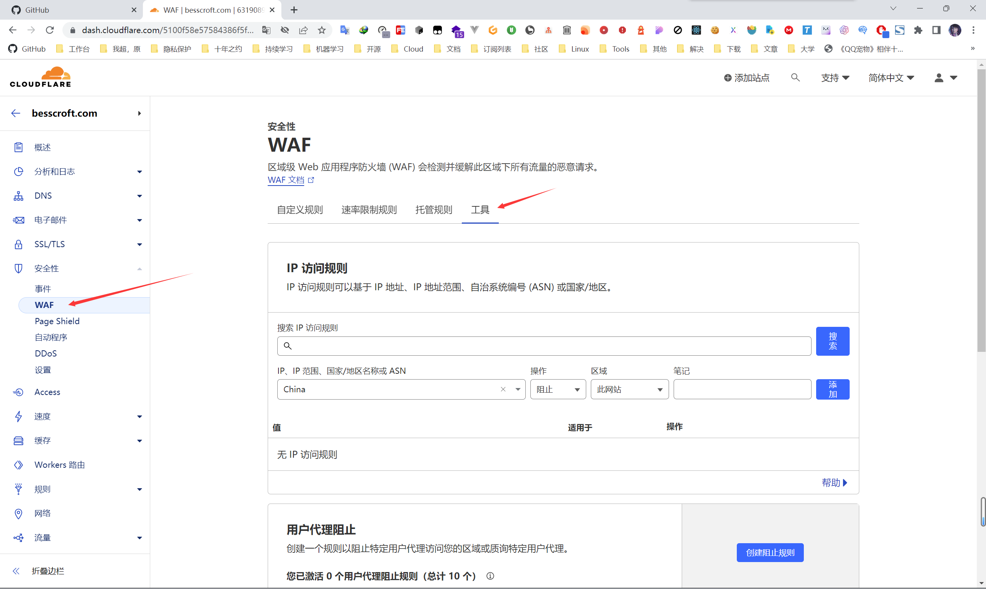Click the 分析和日志 analytics icon
The width and height of the screenshot is (986, 589).
[x=18, y=171]
